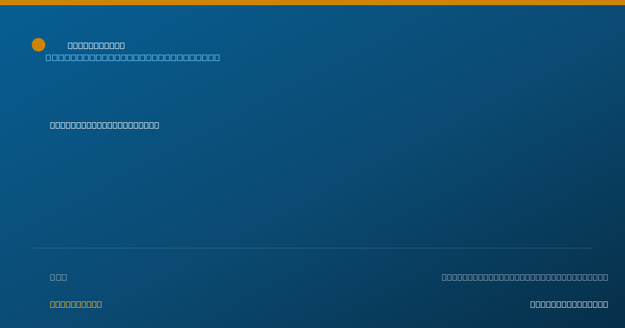Select the white text line in the middle area
This screenshot has width=625, height=328.
pyautogui.click(x=105, y=125)
